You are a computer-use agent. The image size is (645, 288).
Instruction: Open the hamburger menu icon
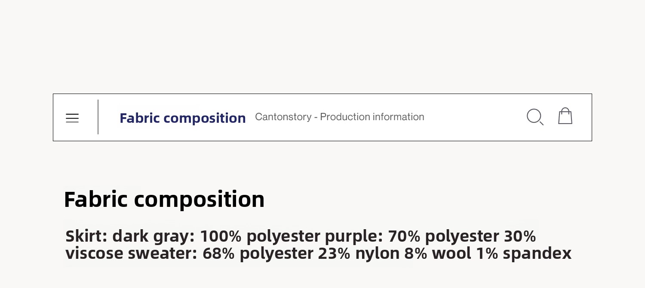click(x=72, y=118)
